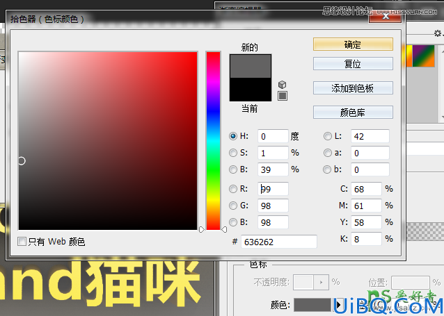
Task: Click the C cyan input showing 68
Action: click(366, 189)
